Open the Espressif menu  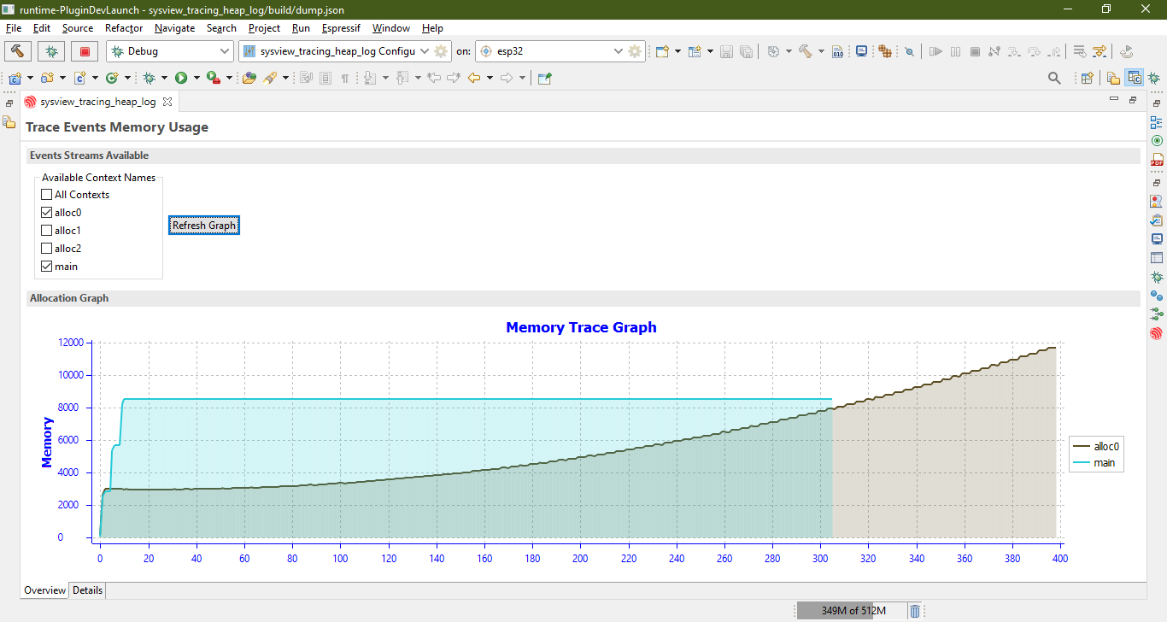(341, 28)
